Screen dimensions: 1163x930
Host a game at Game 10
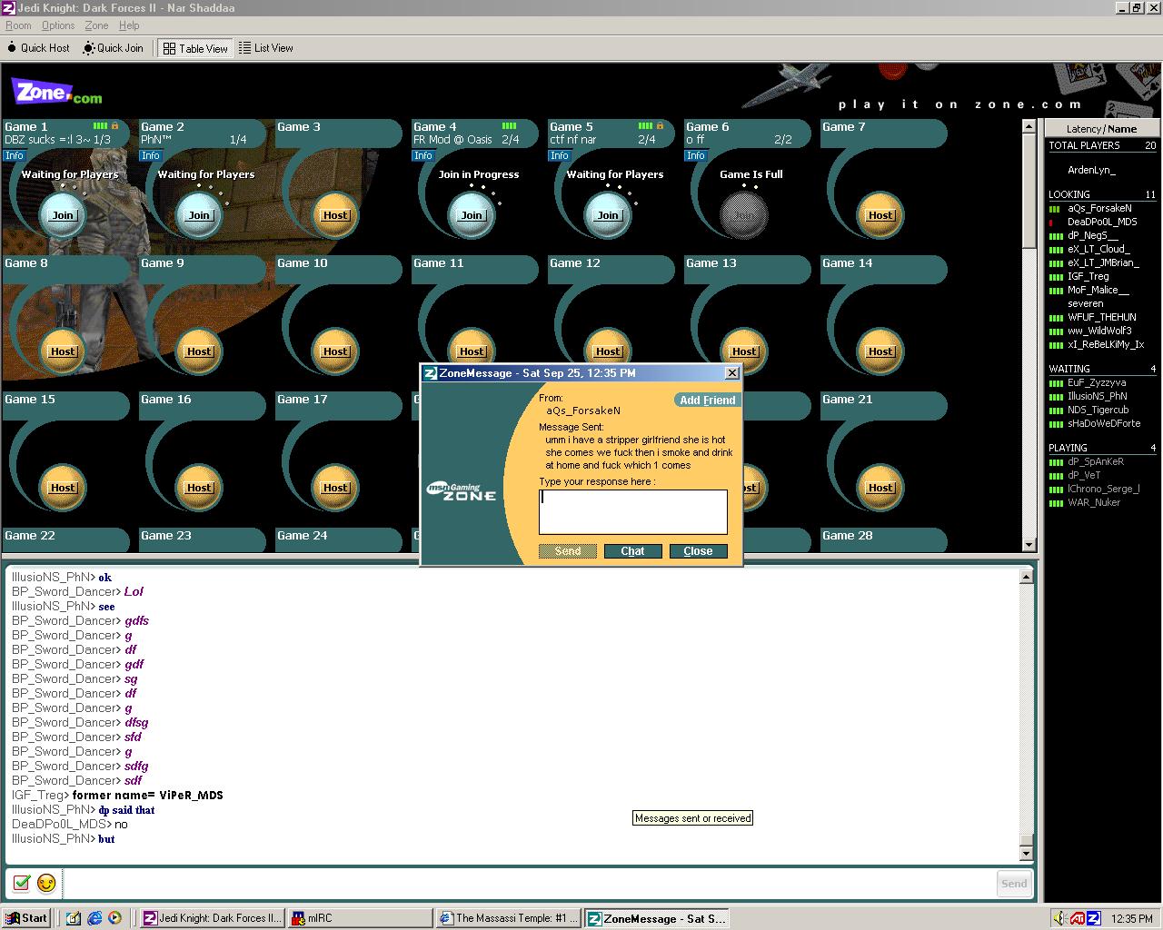tap(335, 351)
